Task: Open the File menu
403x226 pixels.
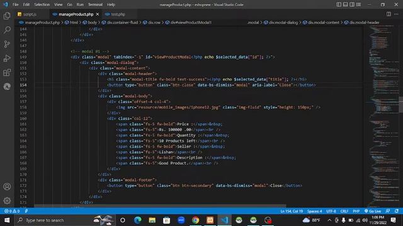Action: pos(15,4)
